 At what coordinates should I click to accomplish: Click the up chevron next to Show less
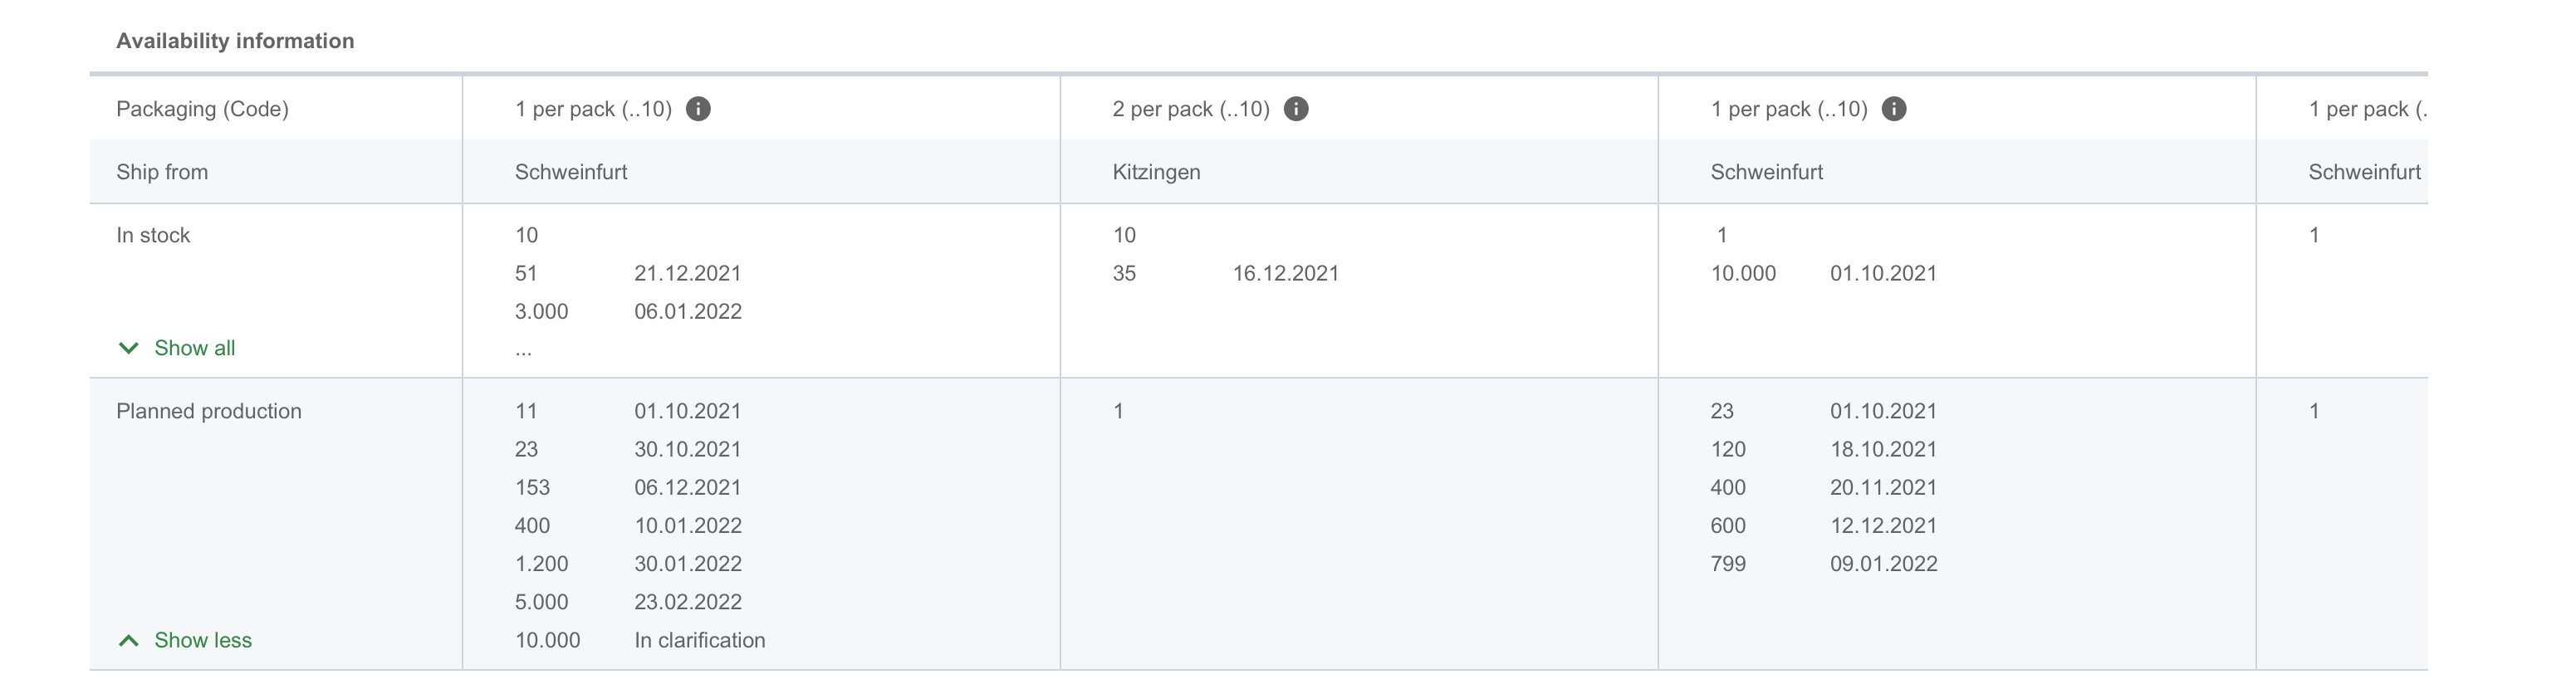pyautogui.click(x=128, y=639)
